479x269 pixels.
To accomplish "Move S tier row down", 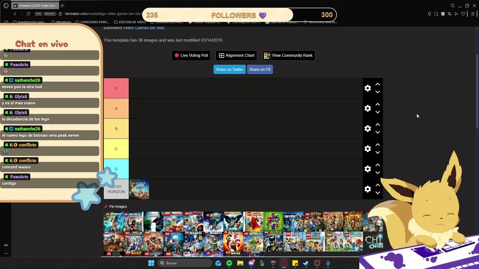I will pyautogui.click(x=378, y=92).
